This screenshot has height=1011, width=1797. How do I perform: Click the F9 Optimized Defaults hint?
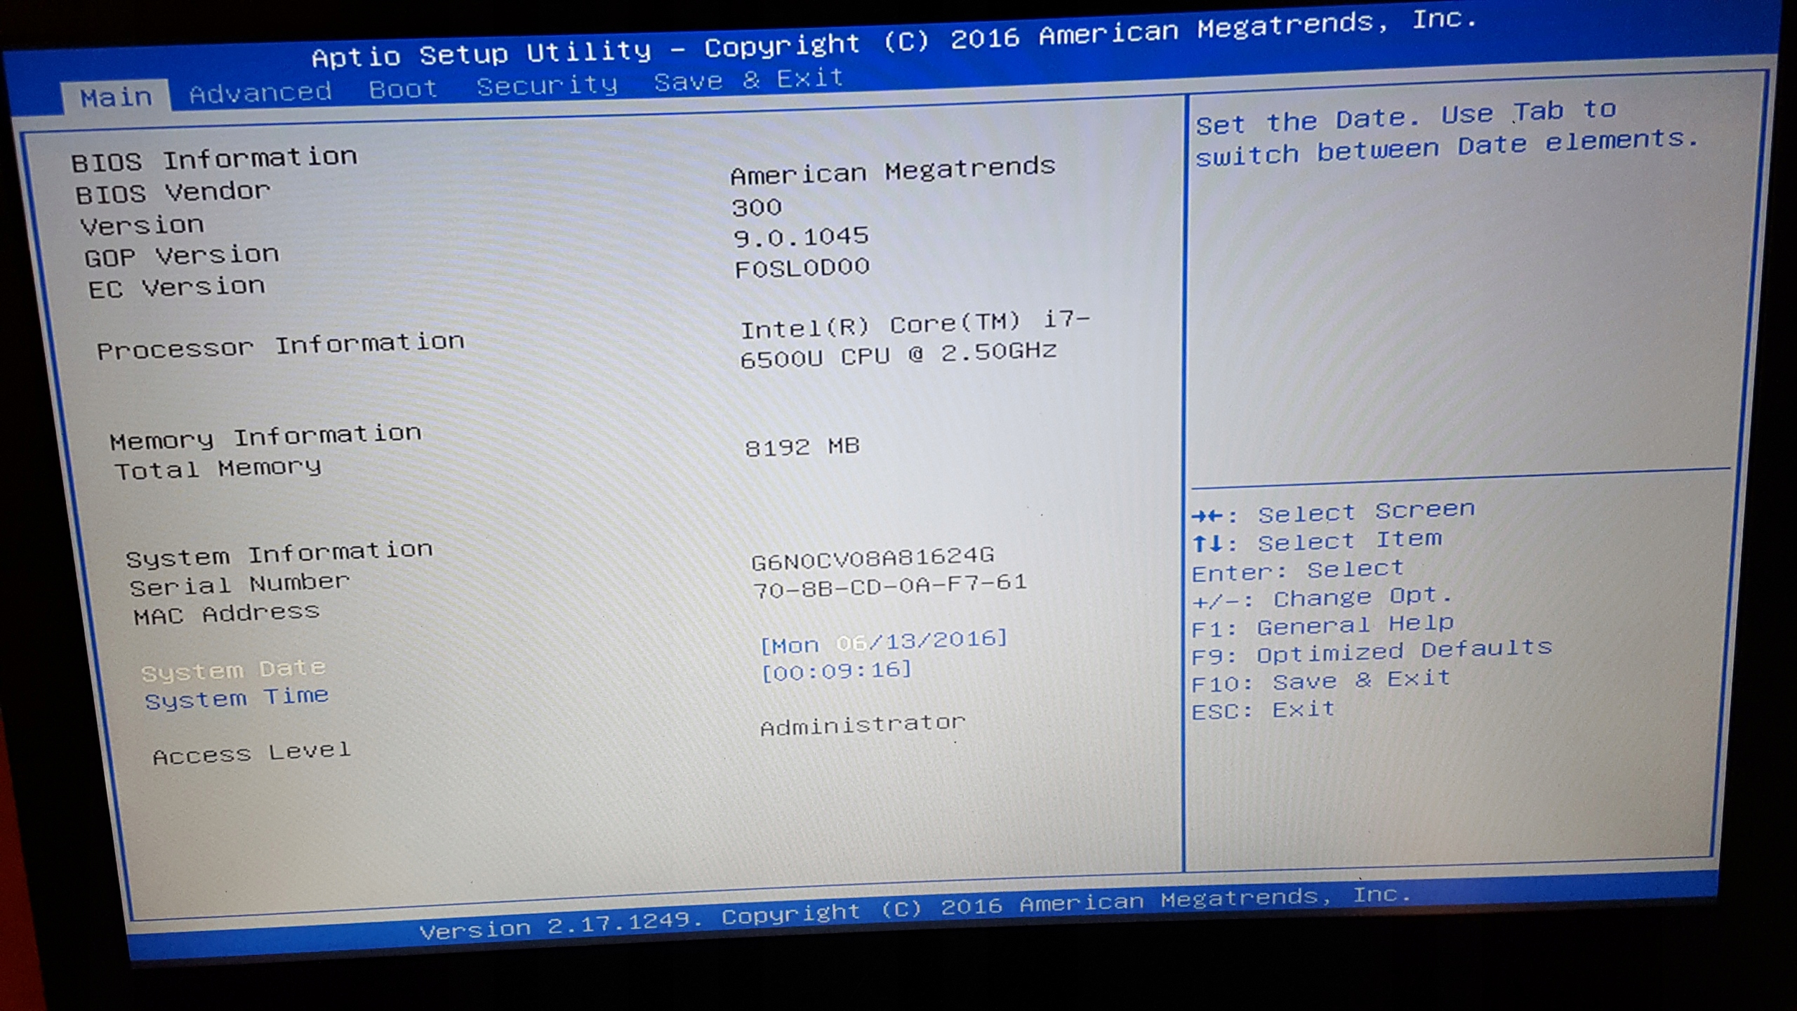point(1372,652)
